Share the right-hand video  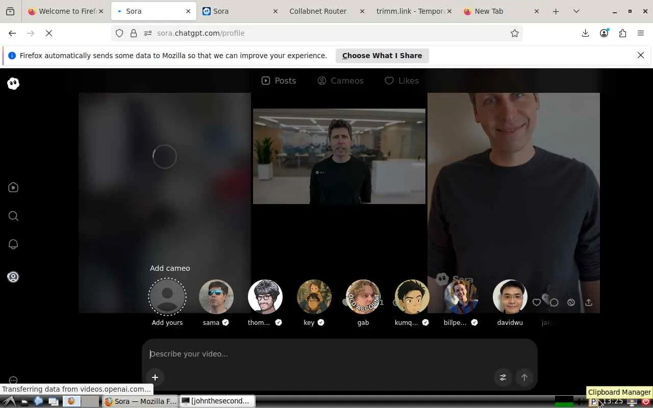point(589,302)
